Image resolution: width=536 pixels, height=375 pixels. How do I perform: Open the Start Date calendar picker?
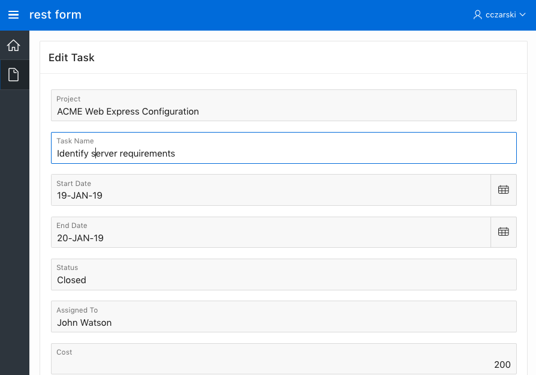[503, 190]
